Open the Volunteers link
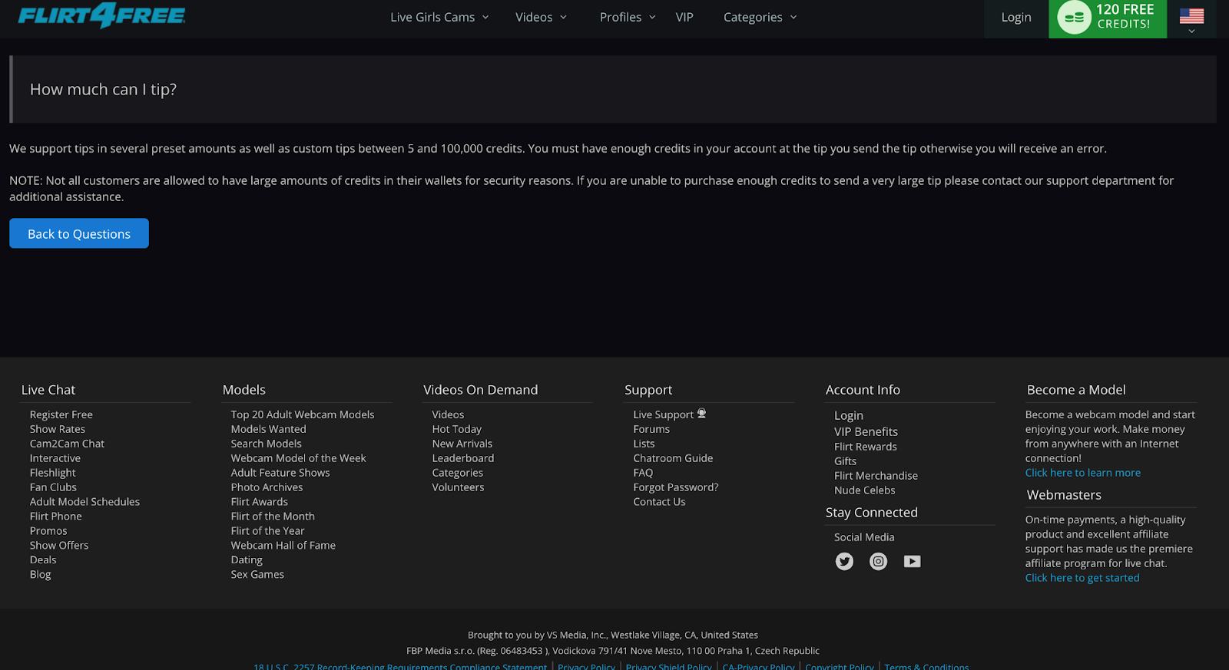The image size is (1229, 670). point(459,487)
